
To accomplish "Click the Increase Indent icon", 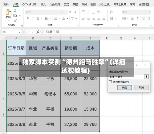I will tap(104, 18).
